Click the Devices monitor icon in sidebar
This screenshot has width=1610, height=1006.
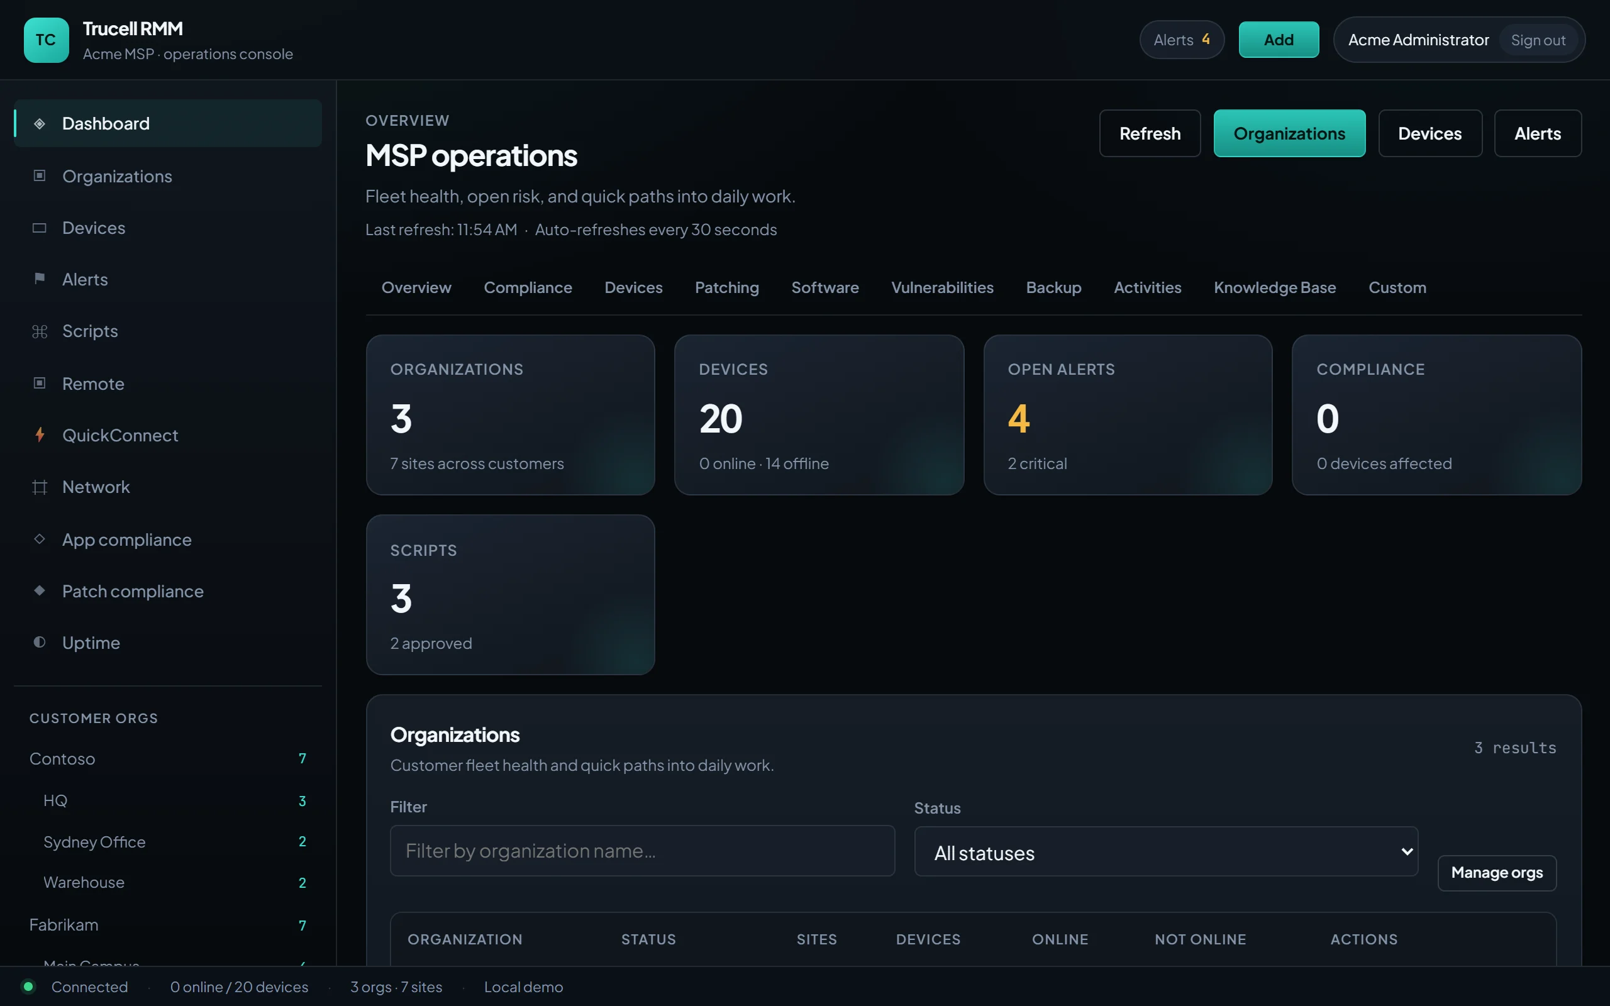[x=39, y=228]
